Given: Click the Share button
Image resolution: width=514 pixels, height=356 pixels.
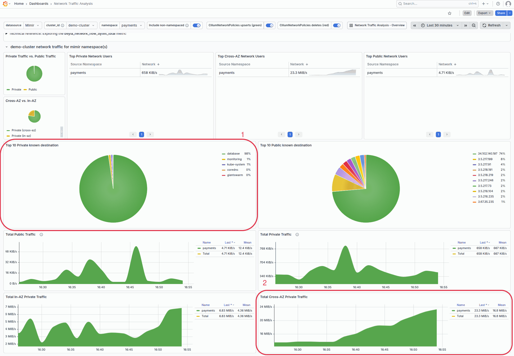Looking at the screenshot, I should [501, 13].
